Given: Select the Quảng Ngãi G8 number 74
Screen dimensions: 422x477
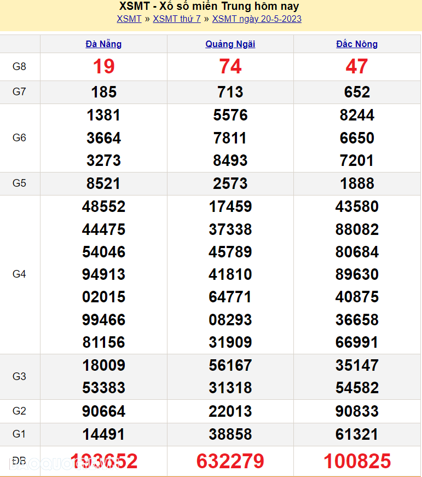Looking at the screenshot, I should coord(230,67).
